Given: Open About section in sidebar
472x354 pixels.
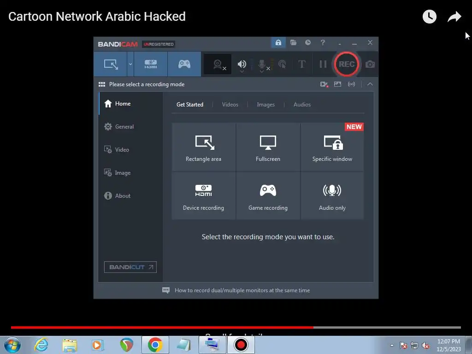Looking at the screenshot, I should (130, 195).
